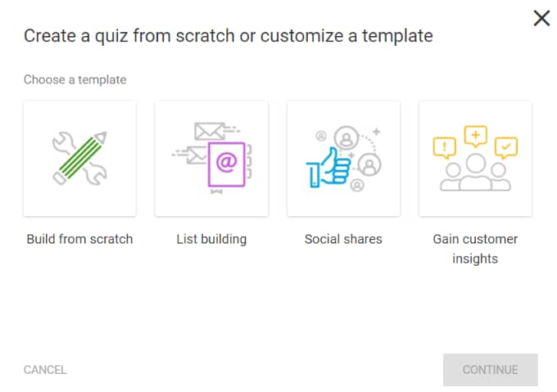
Task: Click the user avatar right of the thumbs-up
Action: tap(369, 164)
